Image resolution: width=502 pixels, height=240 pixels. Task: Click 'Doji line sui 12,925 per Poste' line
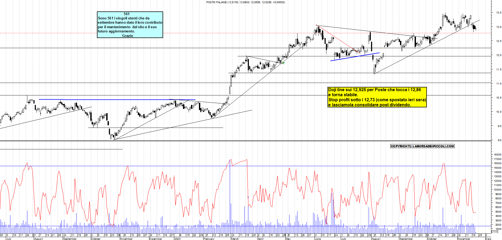[375, 90]
